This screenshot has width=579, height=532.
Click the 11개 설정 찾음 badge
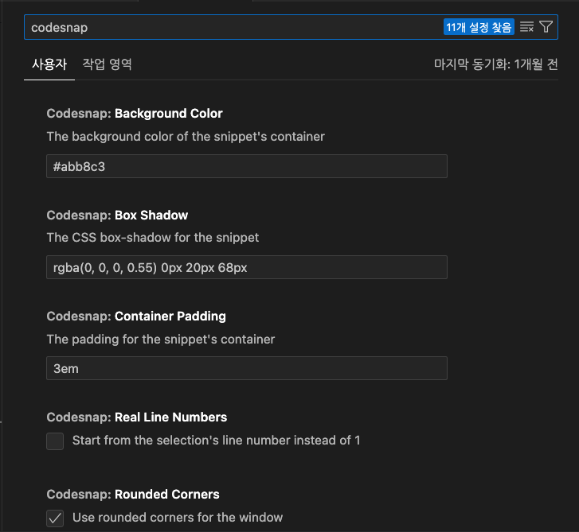coord(479,27)
